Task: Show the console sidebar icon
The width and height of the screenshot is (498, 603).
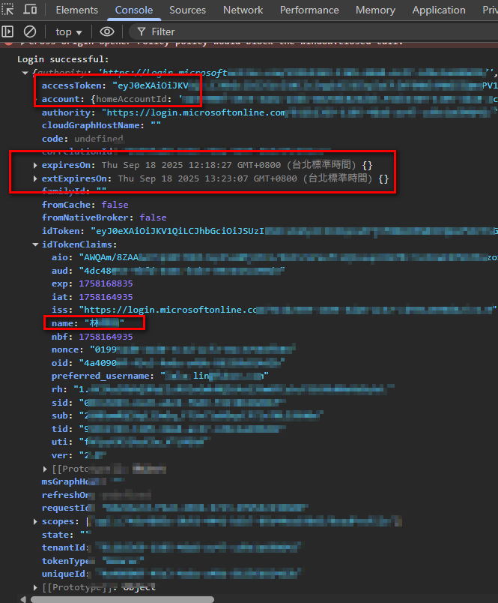Action: (7, 31)
